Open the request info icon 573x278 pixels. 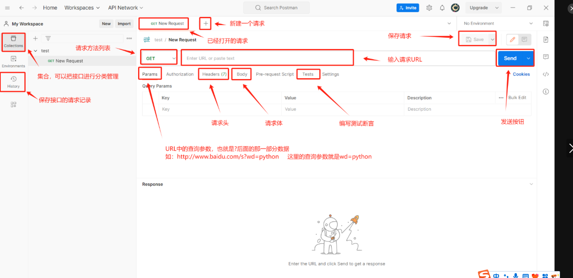546,92
